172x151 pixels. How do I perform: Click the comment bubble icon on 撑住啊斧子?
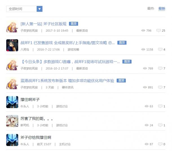click(x=160, y=106)
